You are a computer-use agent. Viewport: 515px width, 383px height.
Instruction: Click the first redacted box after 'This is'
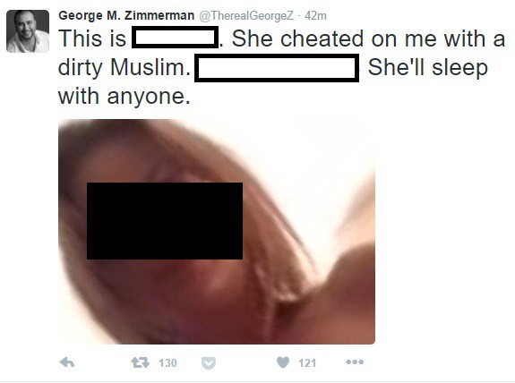pos(175,37)
